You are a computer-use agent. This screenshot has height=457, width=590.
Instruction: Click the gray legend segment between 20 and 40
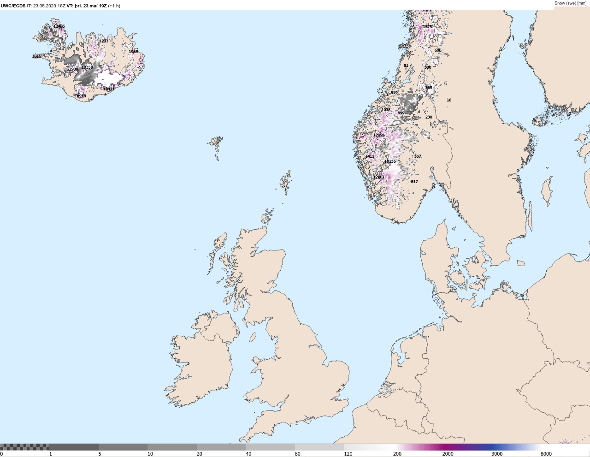pyautogui.click(x=221, y=447)
